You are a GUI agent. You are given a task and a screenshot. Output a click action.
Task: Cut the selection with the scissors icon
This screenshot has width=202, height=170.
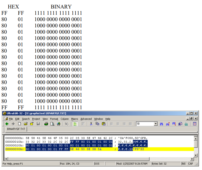91,124
